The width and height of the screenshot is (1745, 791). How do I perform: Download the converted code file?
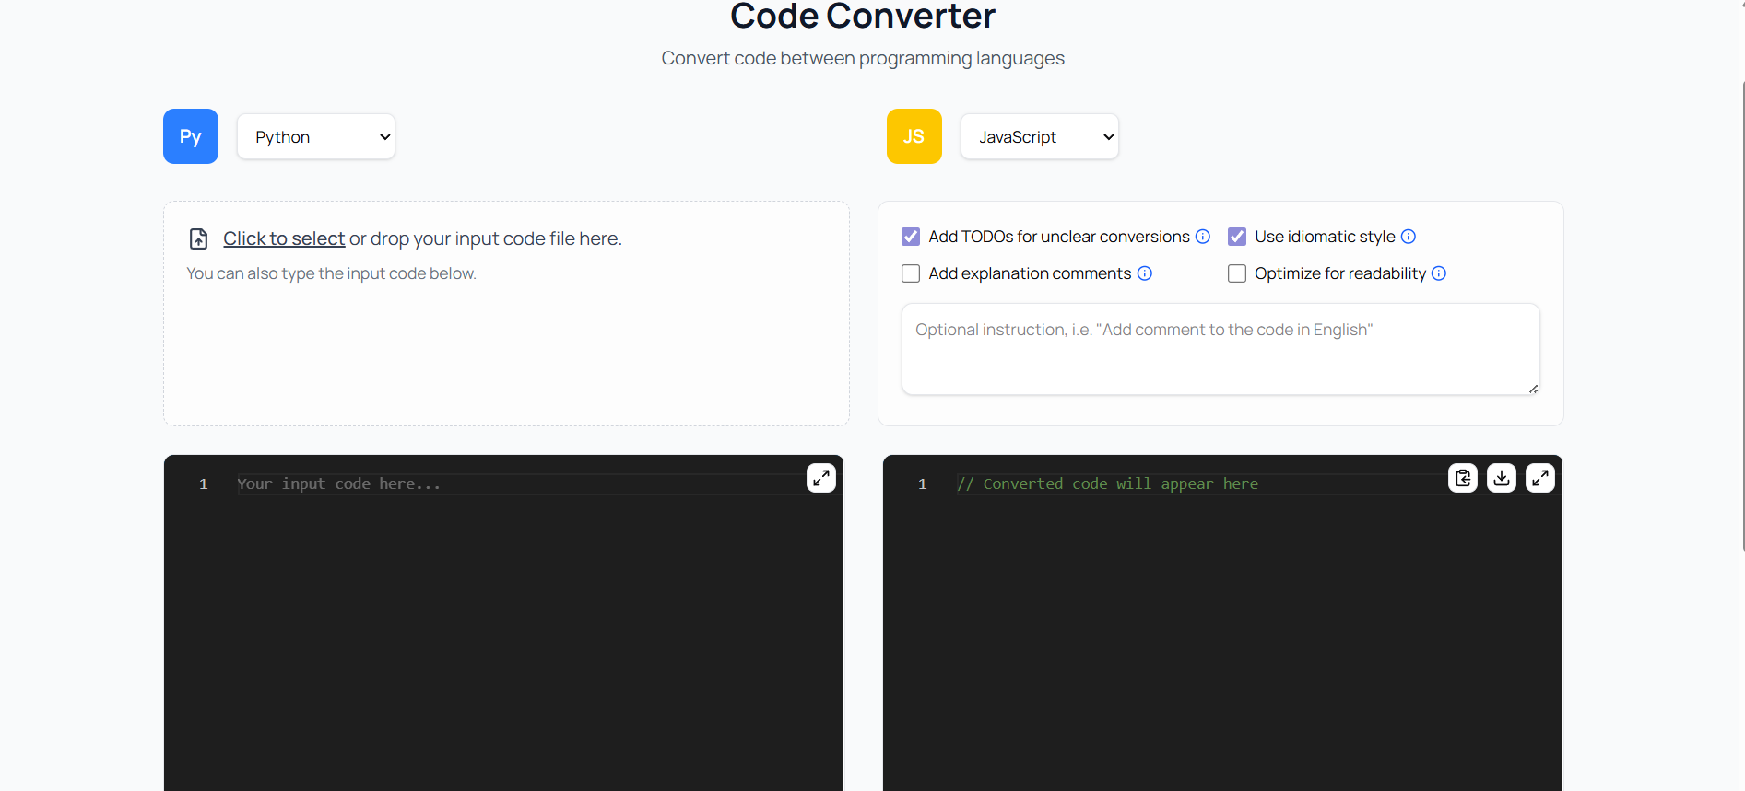(1501, 478)
